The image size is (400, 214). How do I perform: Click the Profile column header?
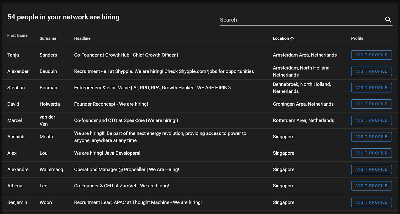pyautogui.click(x=357, y=38)
